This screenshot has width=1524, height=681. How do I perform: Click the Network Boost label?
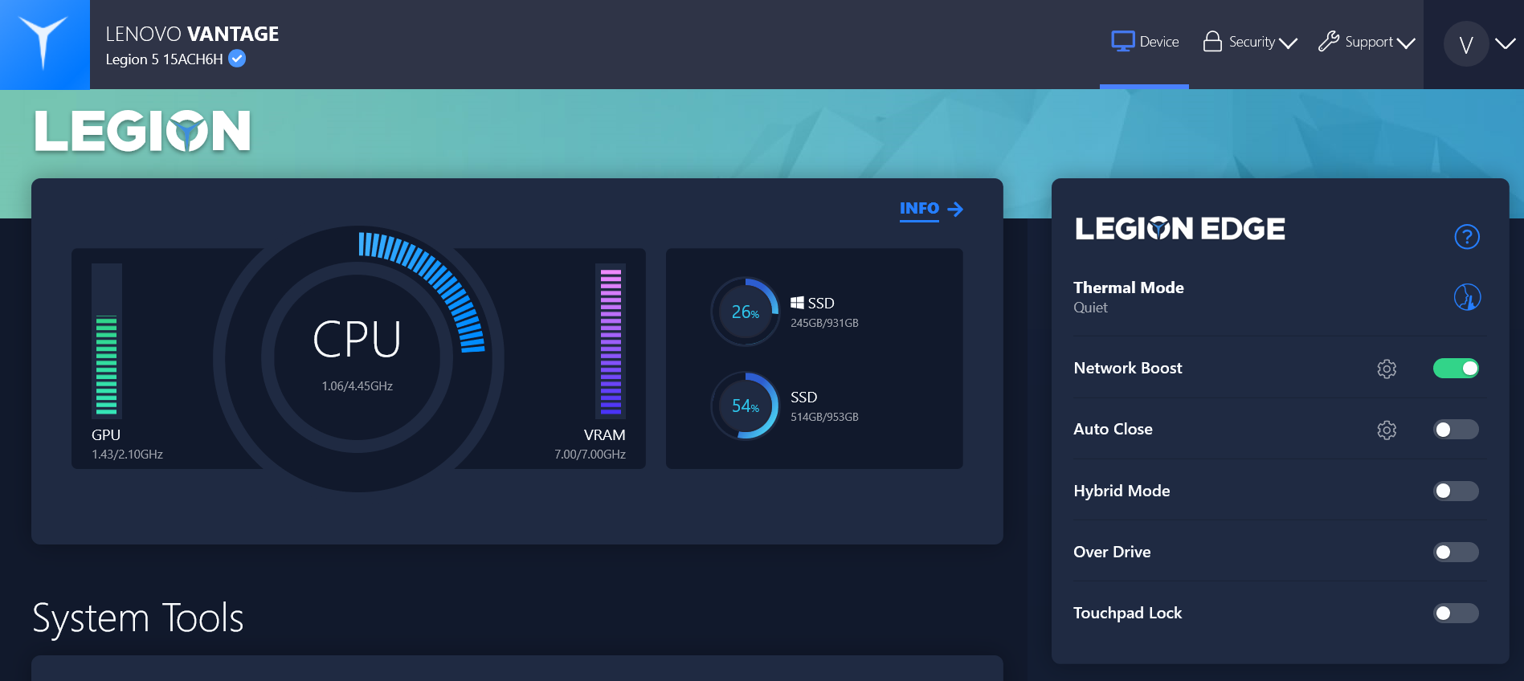pos(1128,368)
